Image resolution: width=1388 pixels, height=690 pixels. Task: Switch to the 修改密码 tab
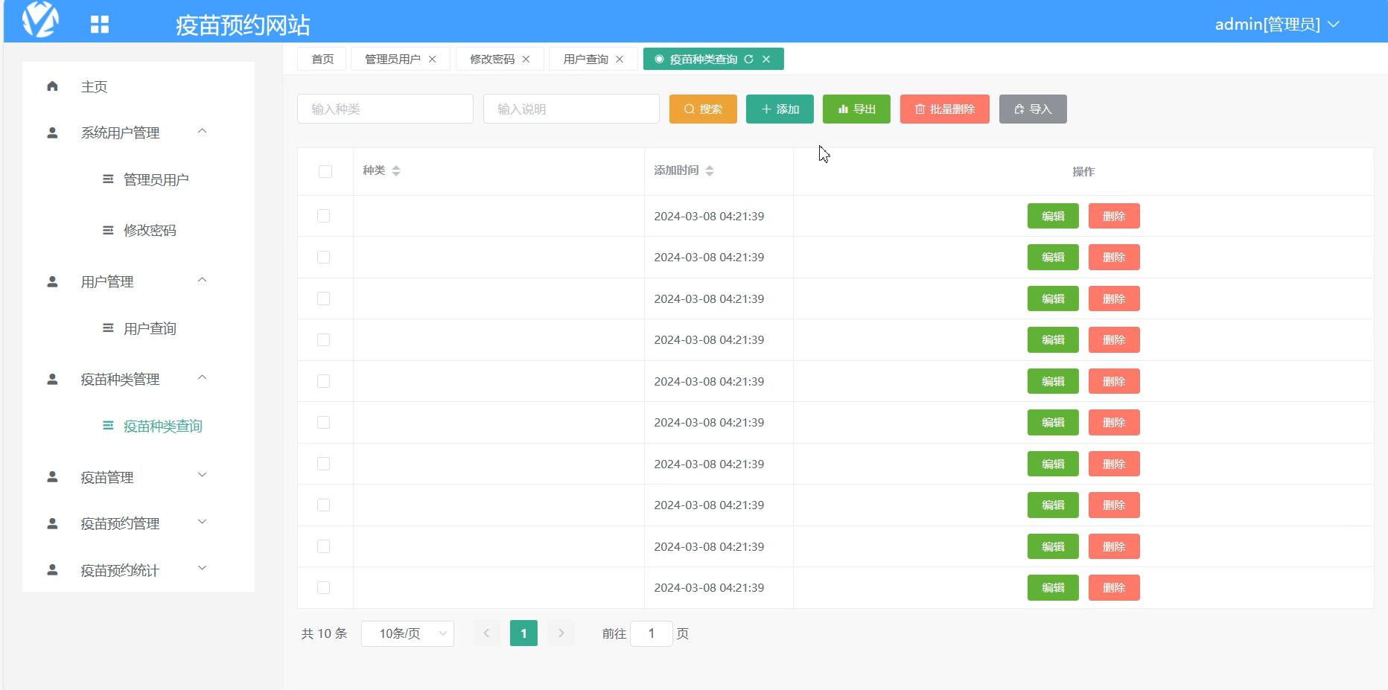coord(492,59)
